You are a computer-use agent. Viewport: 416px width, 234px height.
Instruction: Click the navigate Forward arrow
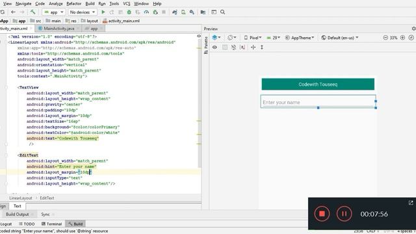(22, 12)
